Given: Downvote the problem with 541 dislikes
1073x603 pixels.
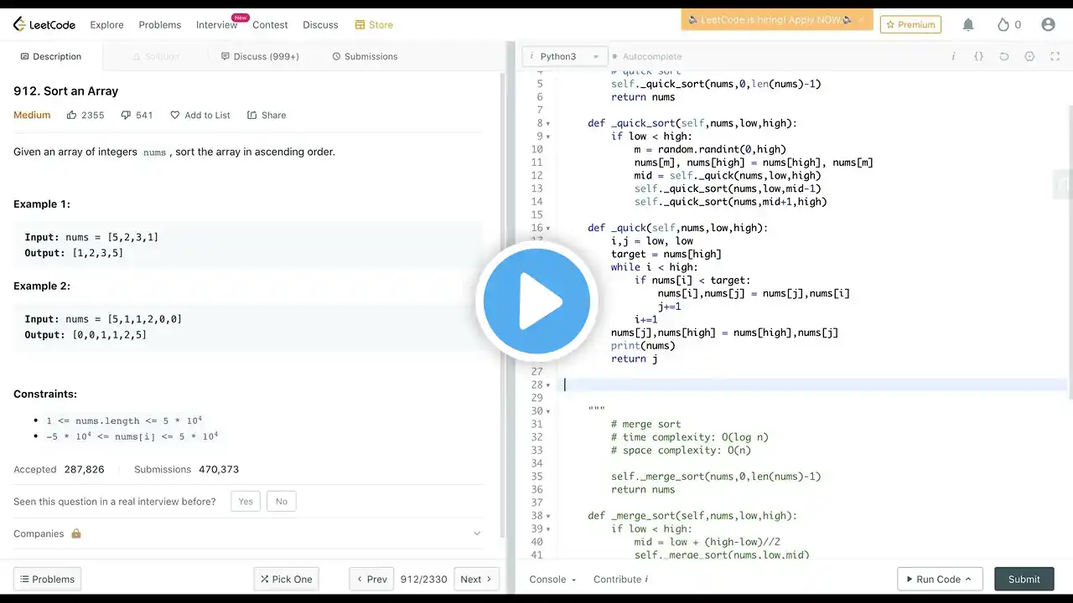Looking at the screenshot, I should 126,115.
